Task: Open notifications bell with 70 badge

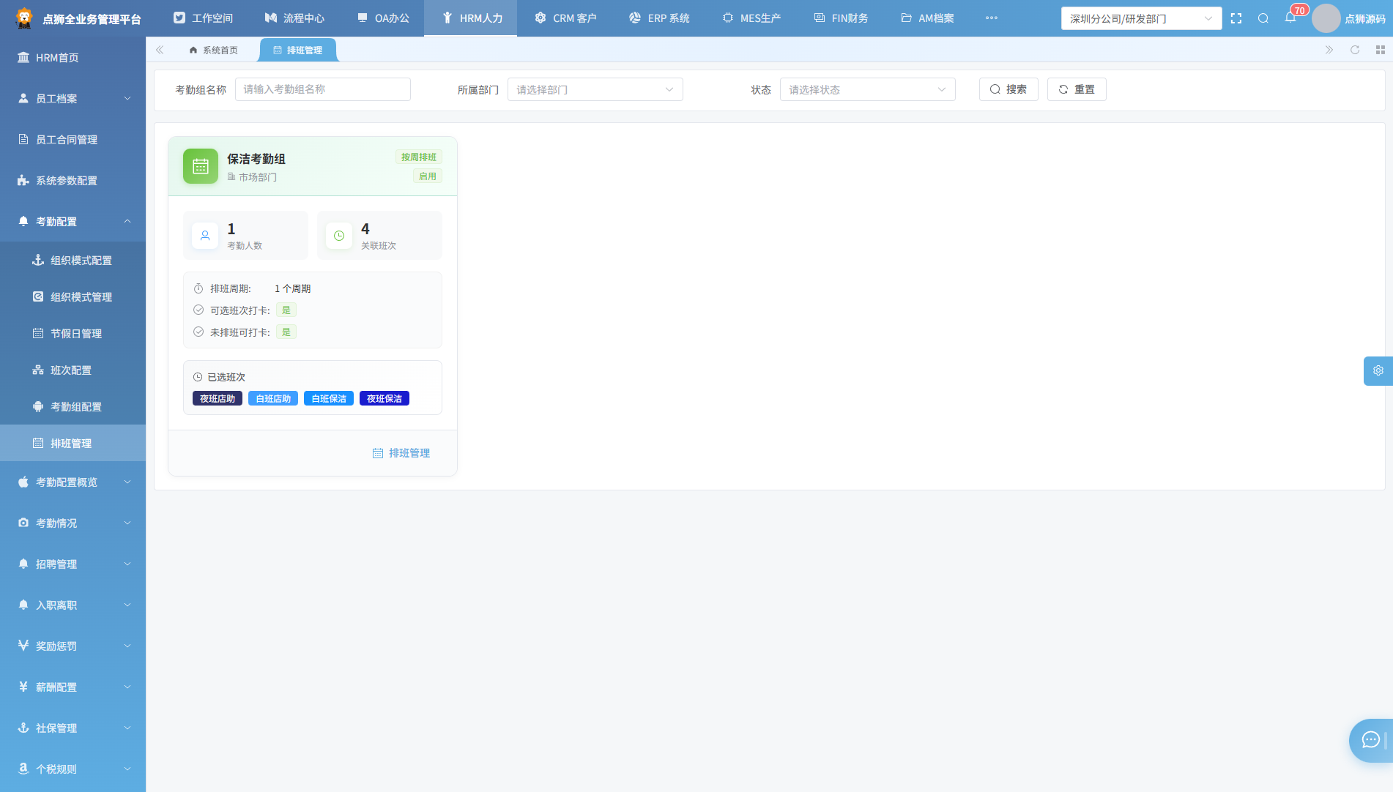Action: tap(1290, 18)
